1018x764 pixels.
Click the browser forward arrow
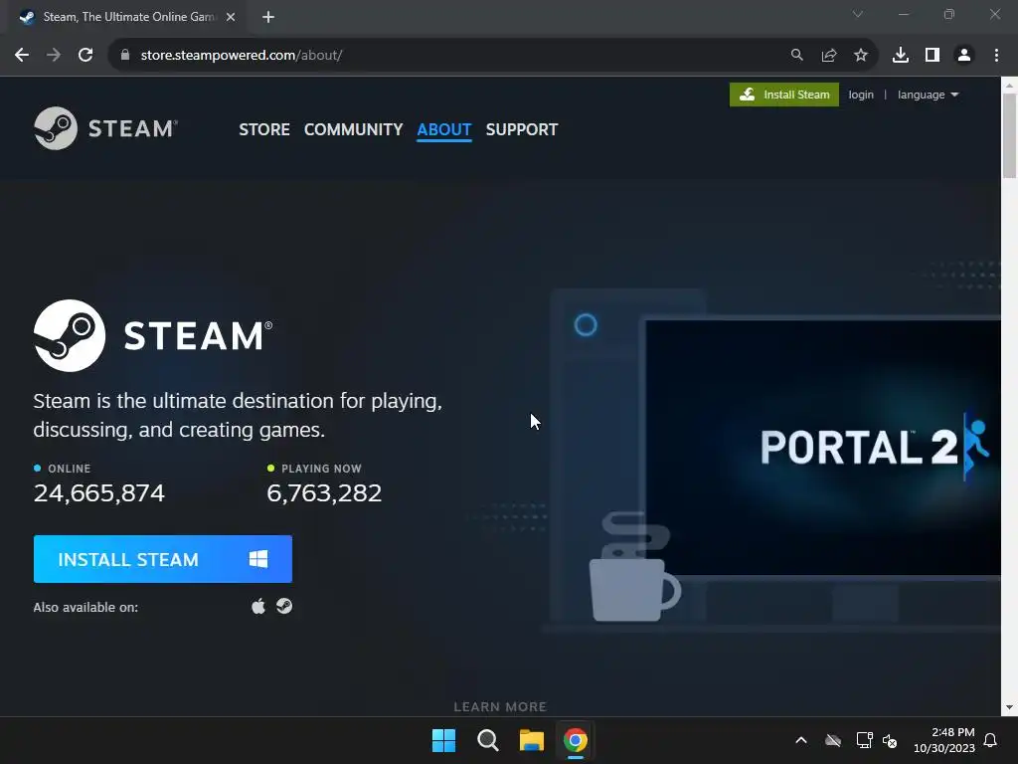[x=54, y=56]
